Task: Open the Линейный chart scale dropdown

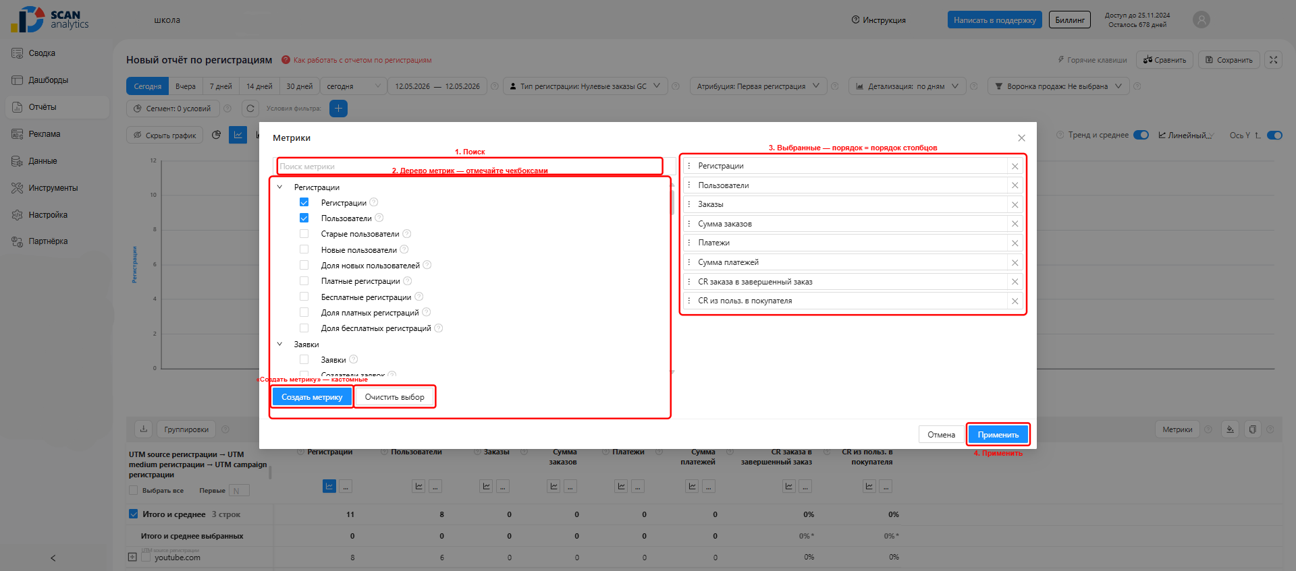Action: (x=1186, y=135)
